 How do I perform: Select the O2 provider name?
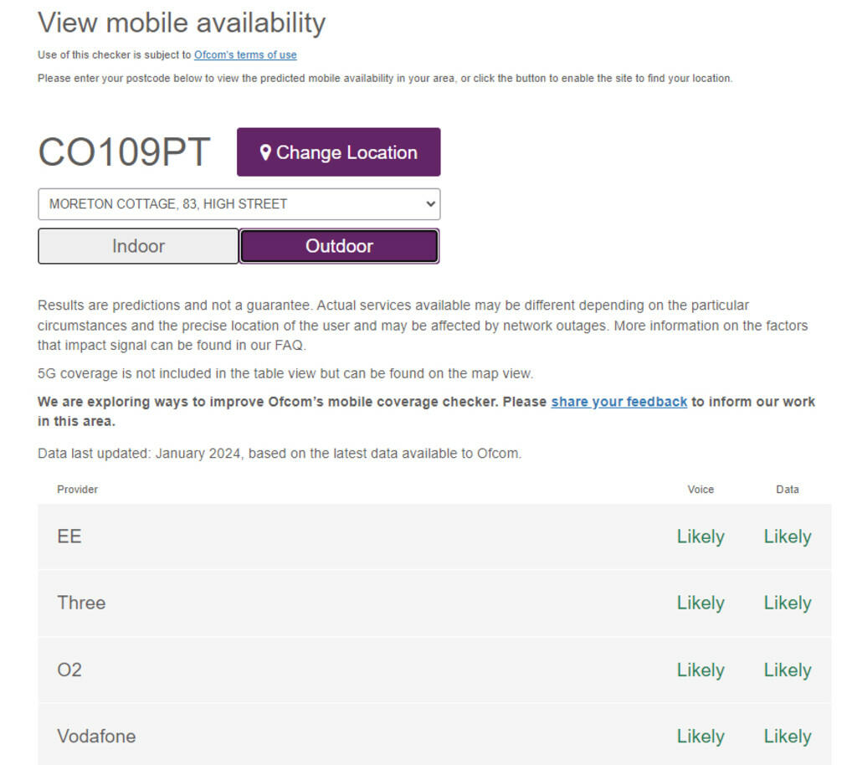(x=69, y=670)
